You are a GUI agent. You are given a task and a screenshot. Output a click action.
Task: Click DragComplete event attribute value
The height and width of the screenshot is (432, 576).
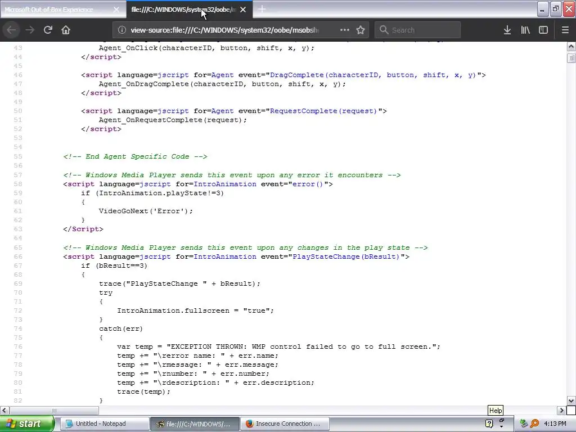373,75
